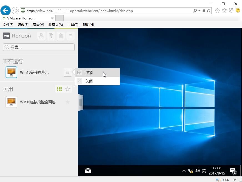242x182 pixels.
Task: Click the copy and paste clipboard icon
Action: click(60, 36)
